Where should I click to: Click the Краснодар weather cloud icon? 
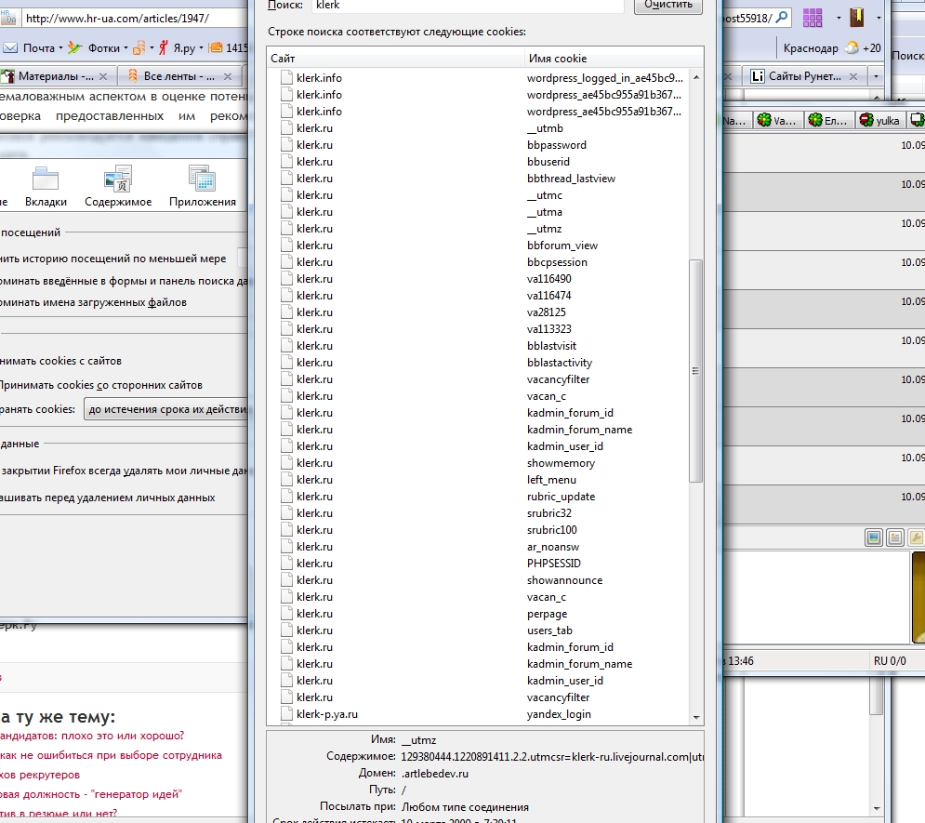(x=852, y=47)
